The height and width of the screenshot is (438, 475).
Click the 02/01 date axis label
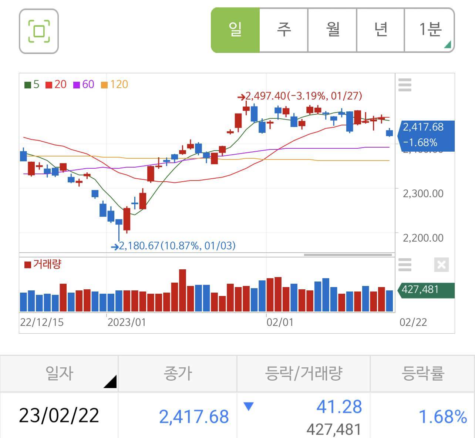pyautogui.click(x=280, y=322)
